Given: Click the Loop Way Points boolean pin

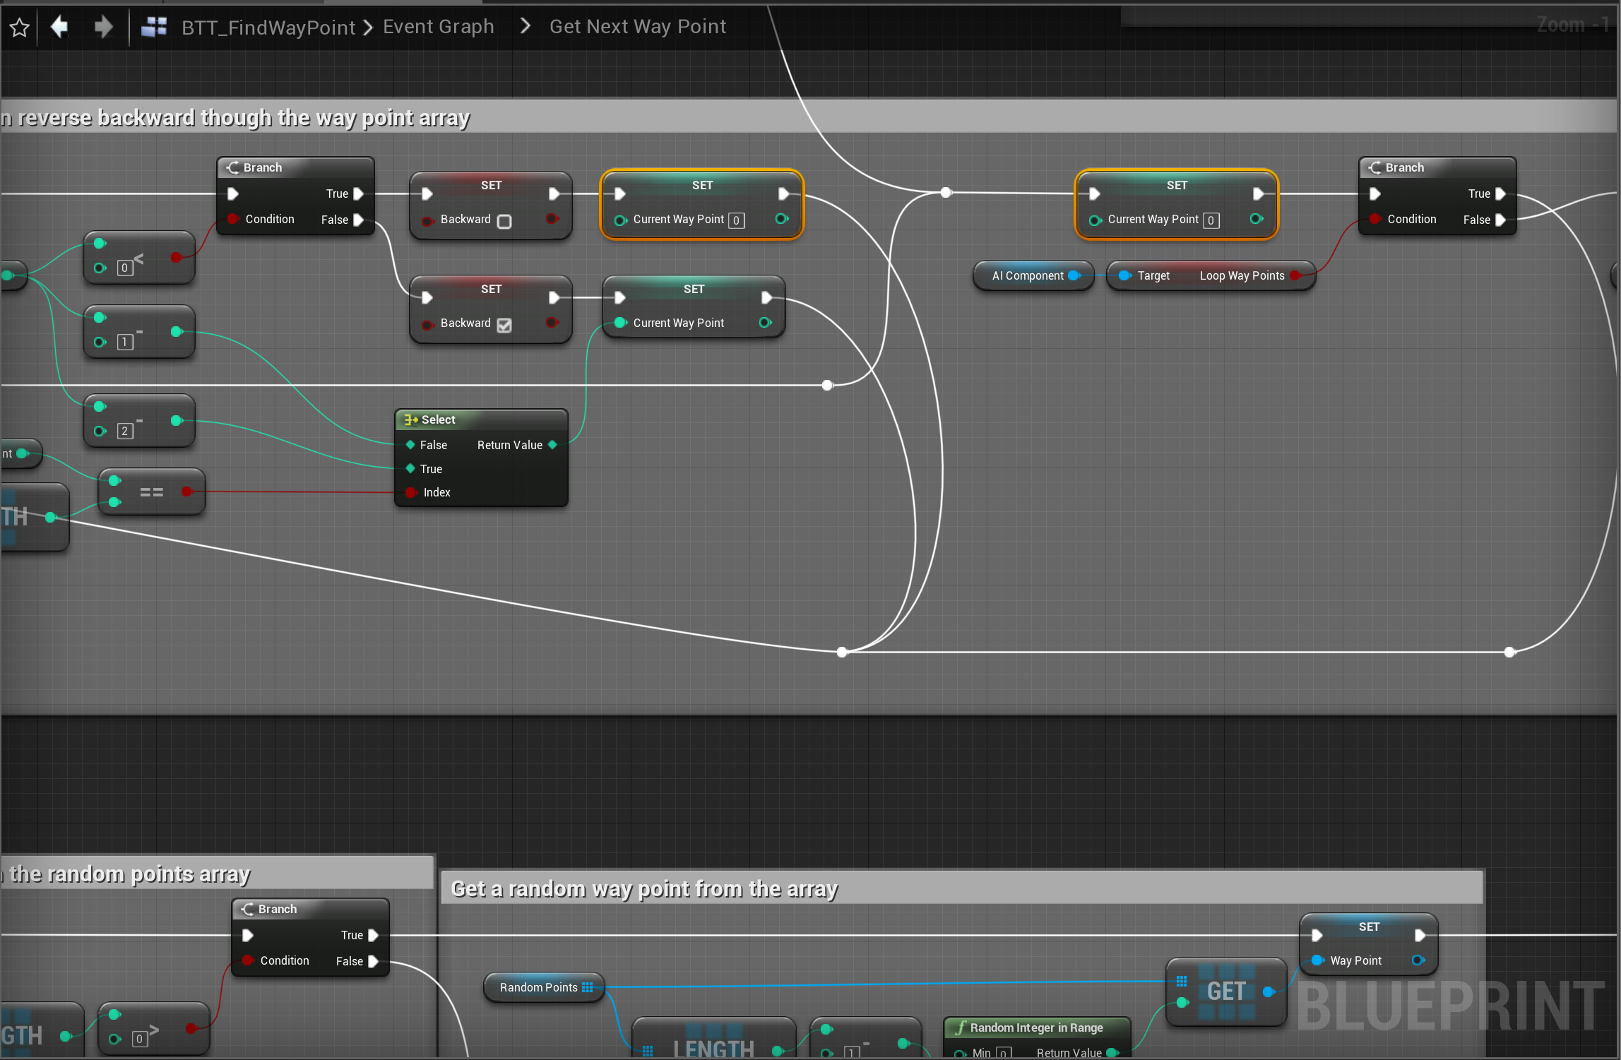Looking at the screenshot, I should (1295, 275).
